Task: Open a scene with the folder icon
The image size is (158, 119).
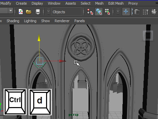Action: coord(29,12)
